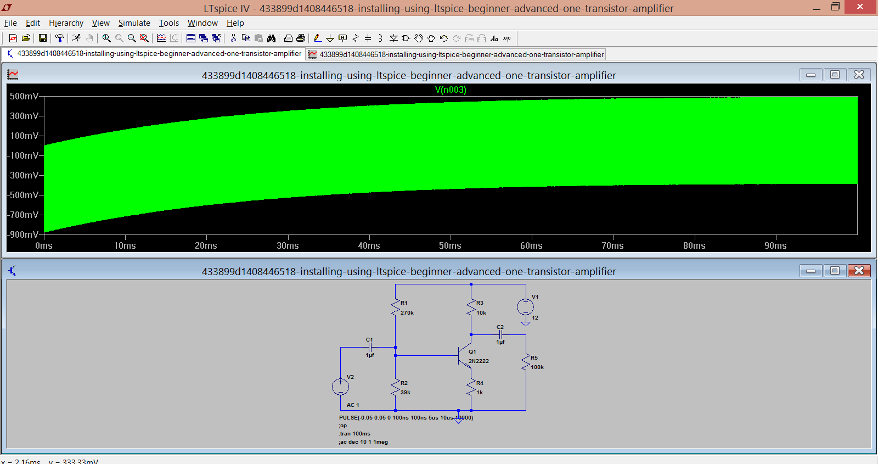Click capacitor C1 symbol in schematic
The width and height of the screenshot is (878, 464).
[x=370, y=348]
